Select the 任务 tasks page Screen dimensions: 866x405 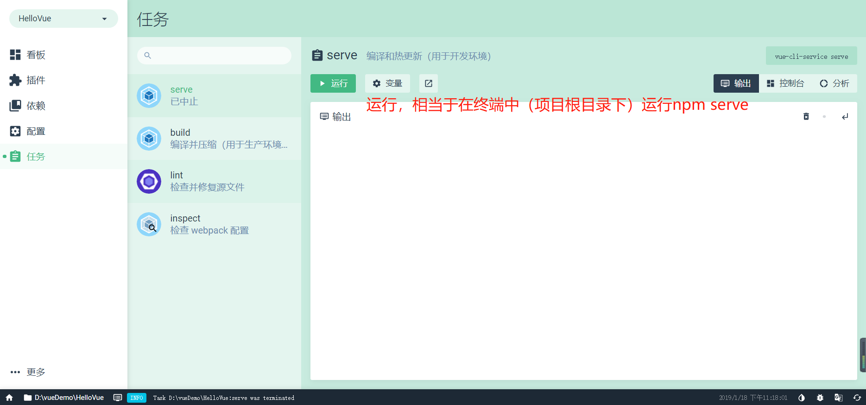(x=63, y=157)
